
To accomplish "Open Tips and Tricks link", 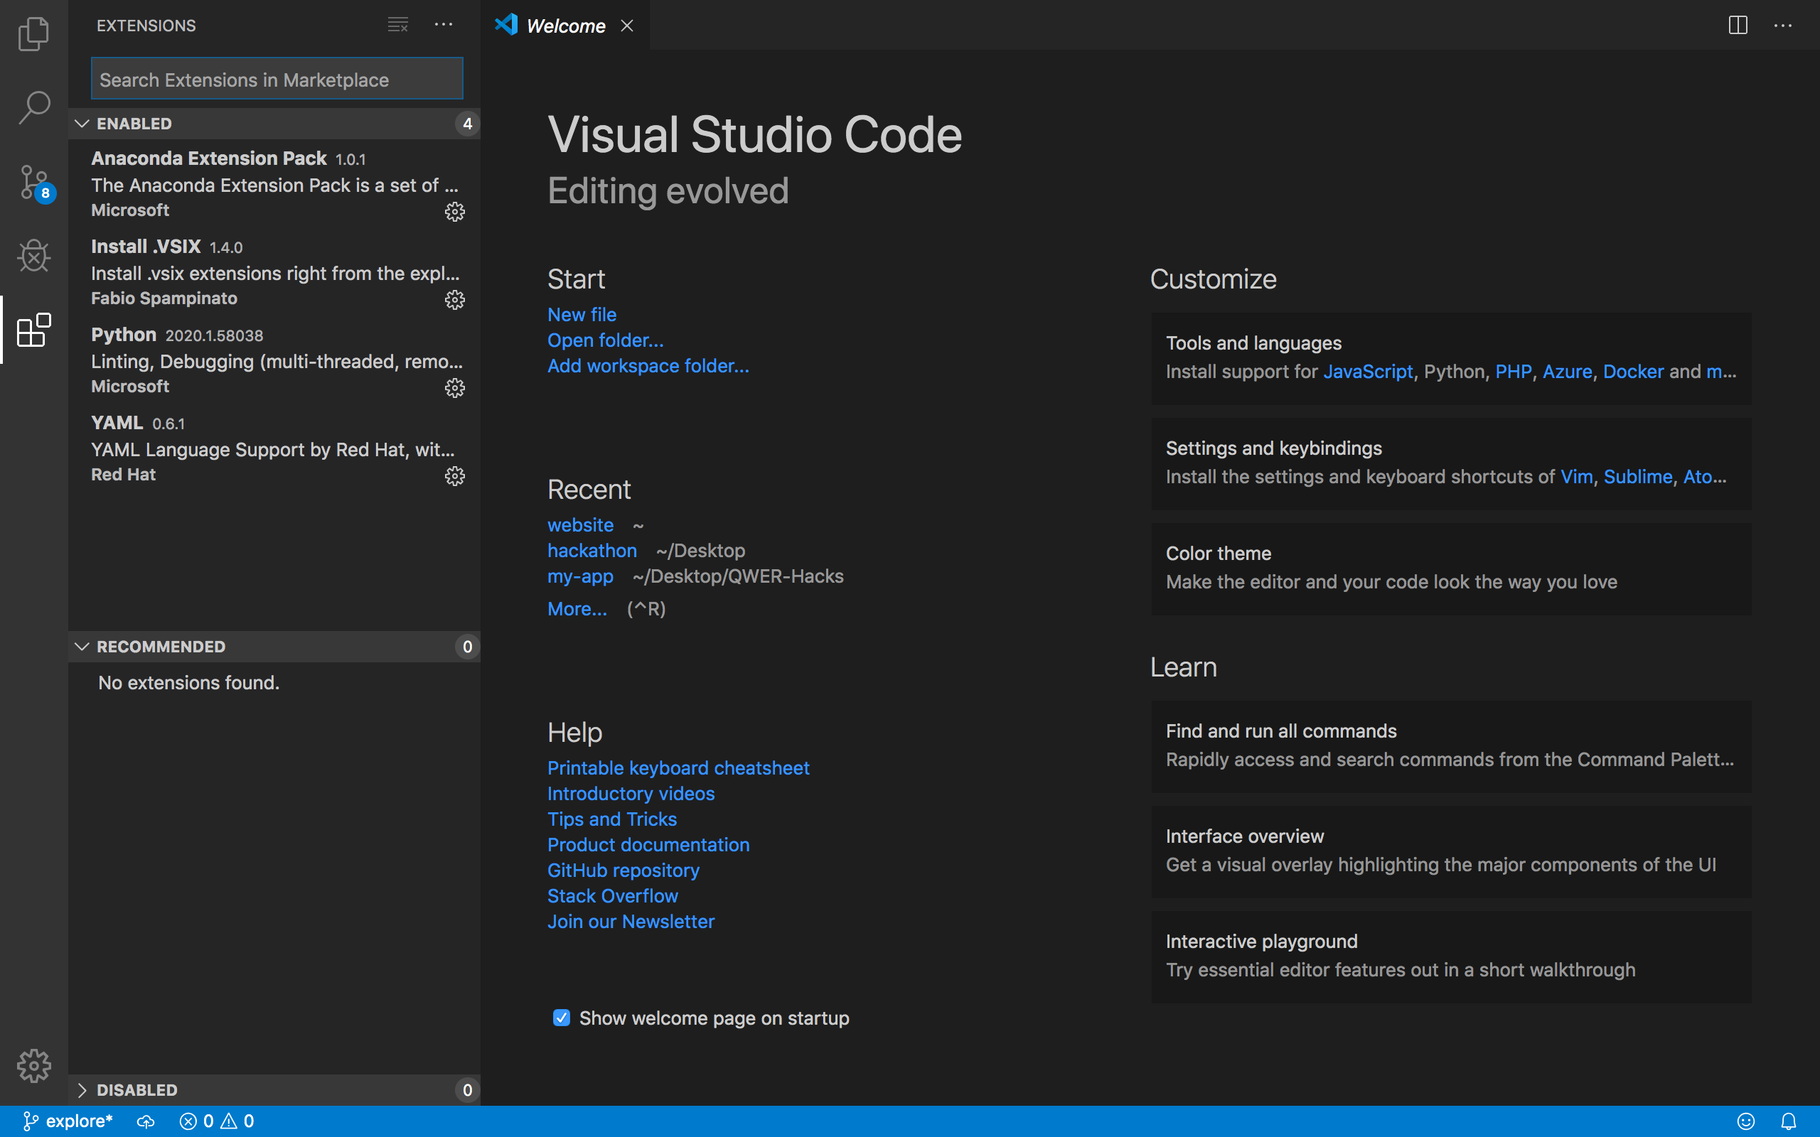I will [x=612, y=819].
